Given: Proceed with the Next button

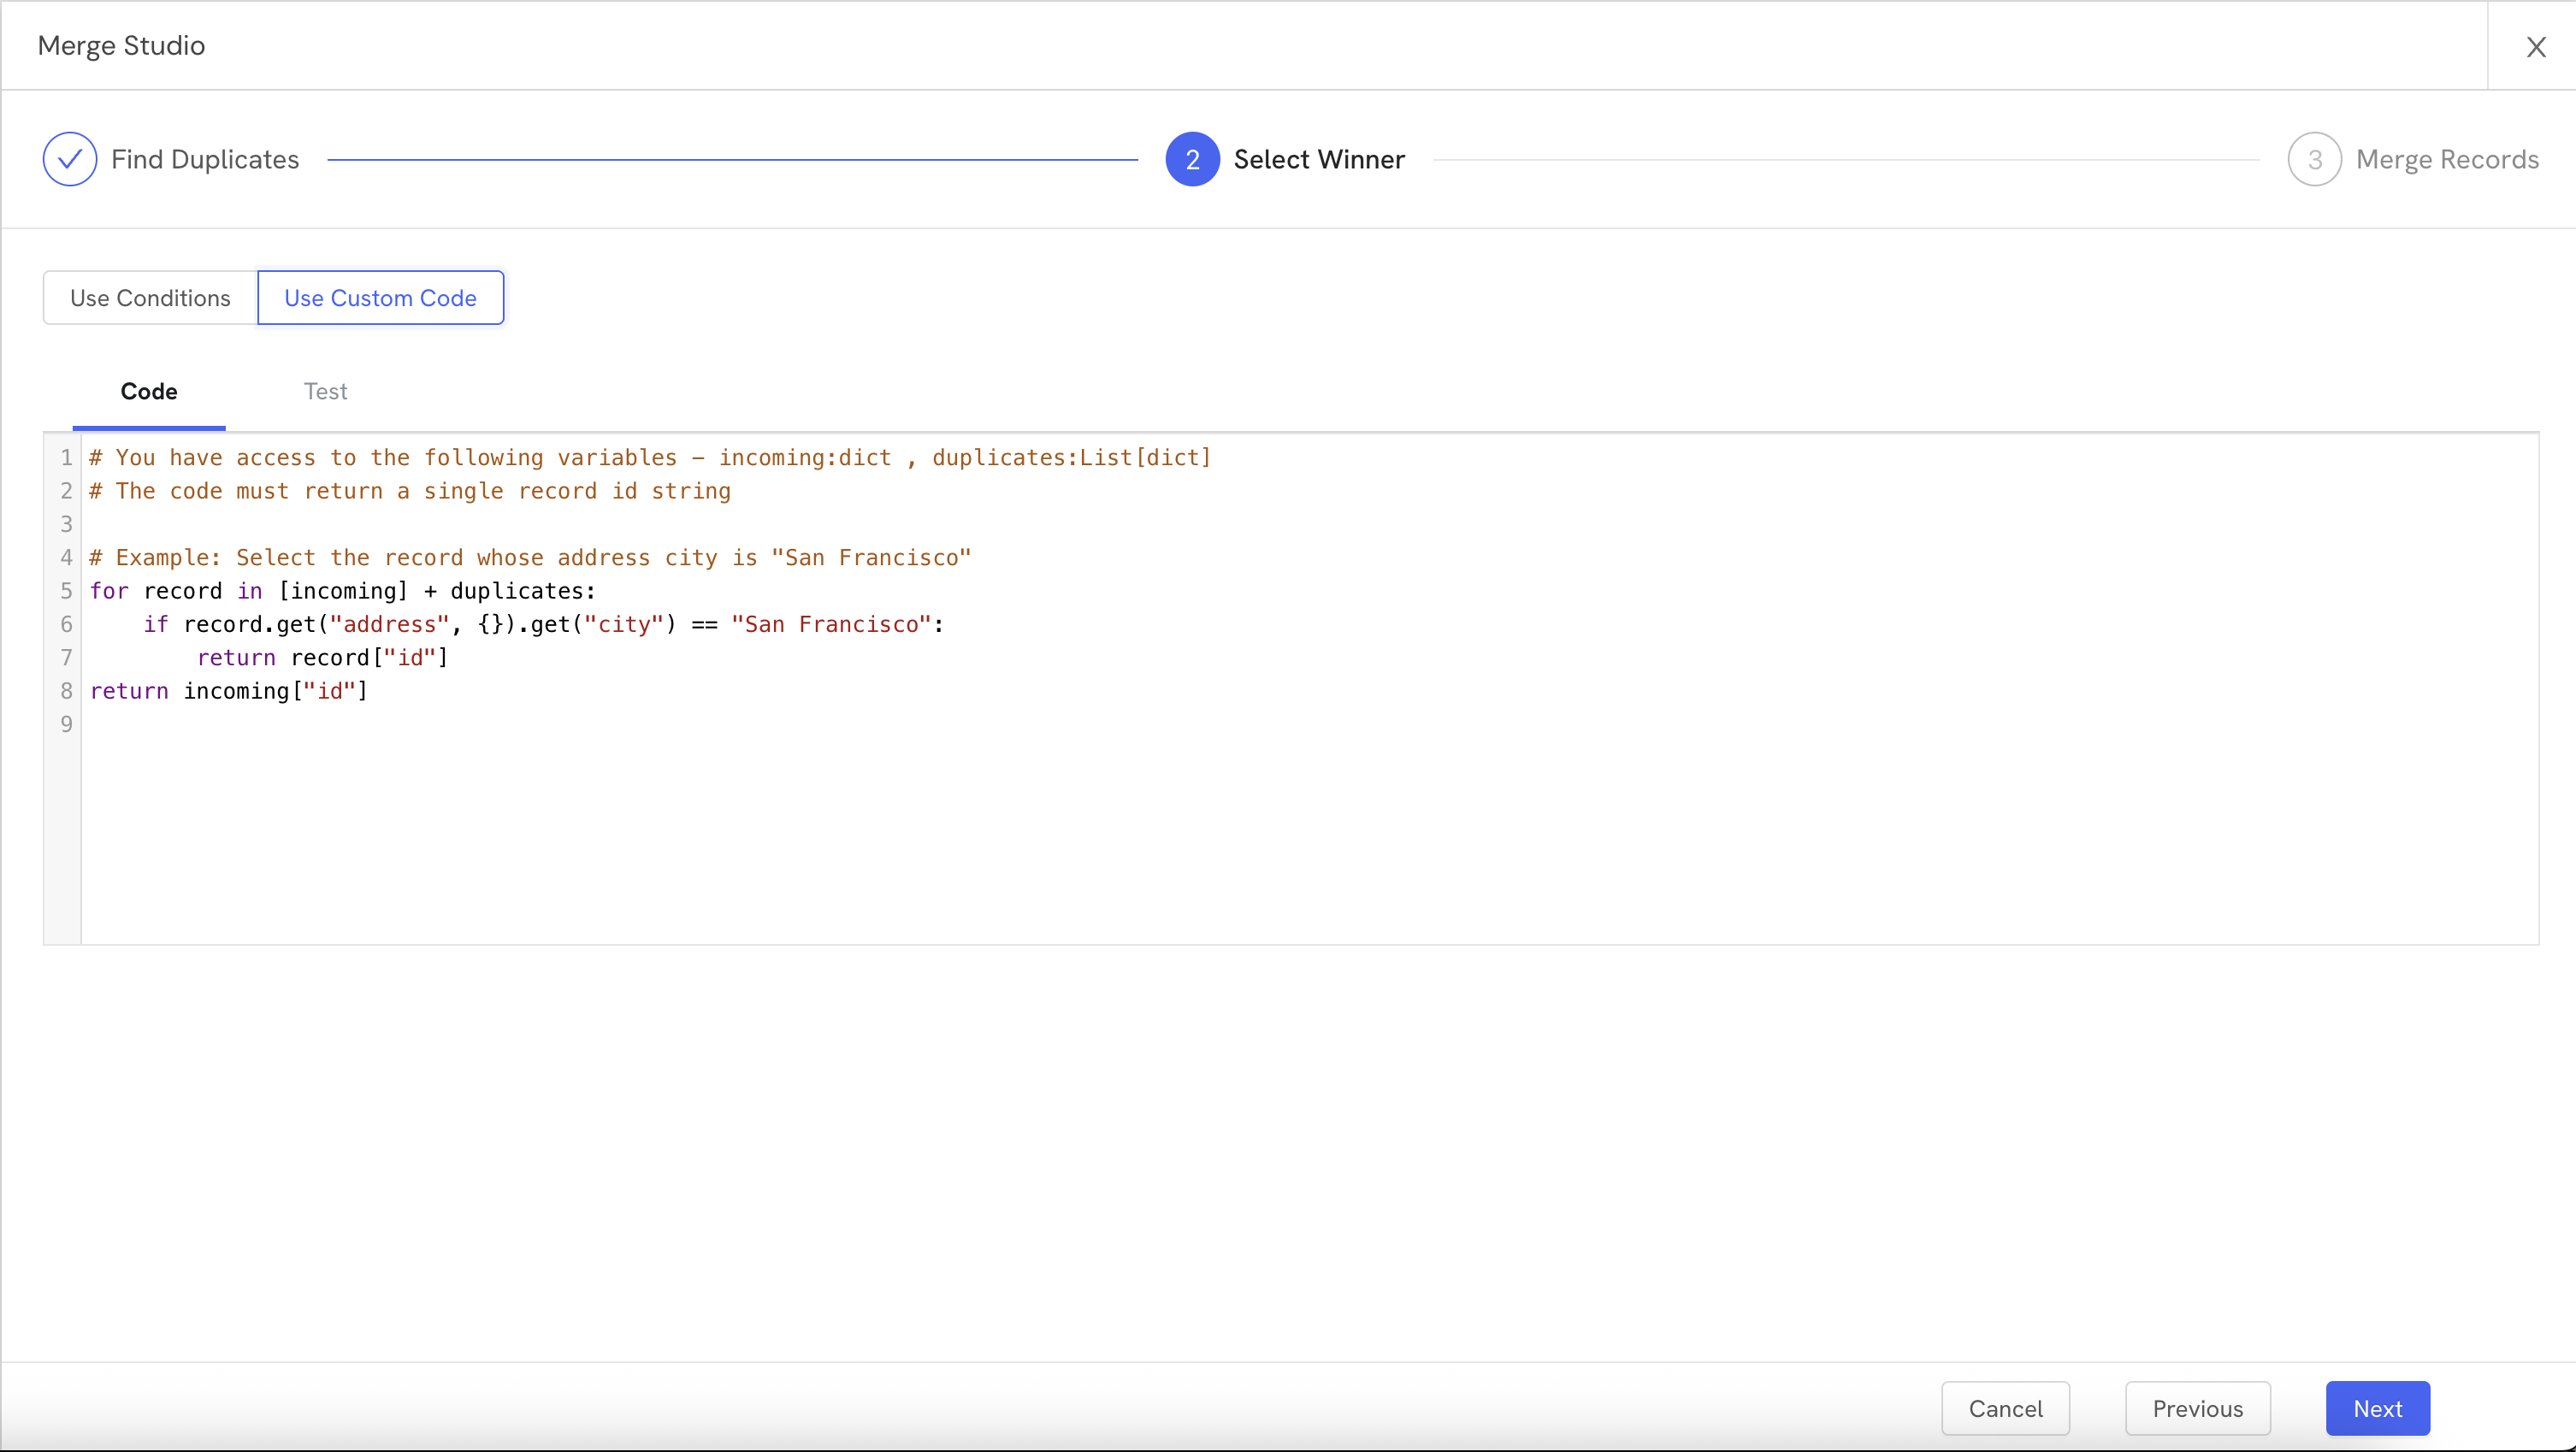Looking at the screenshot, I should (2377, 1408).
